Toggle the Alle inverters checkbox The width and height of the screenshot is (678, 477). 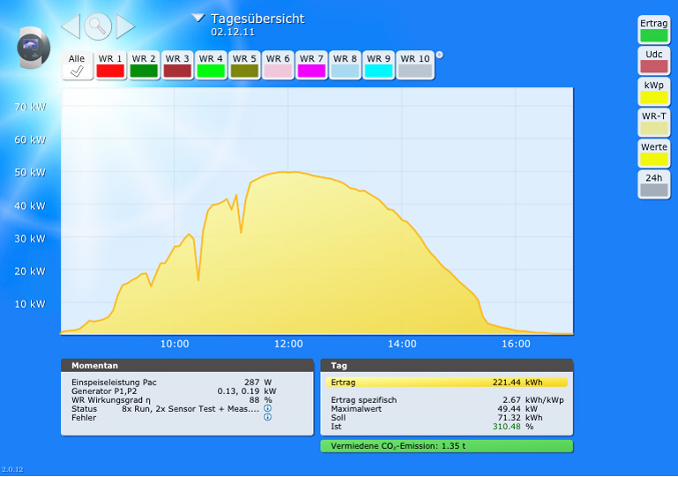pyautogui.click(x=77, y=65)
